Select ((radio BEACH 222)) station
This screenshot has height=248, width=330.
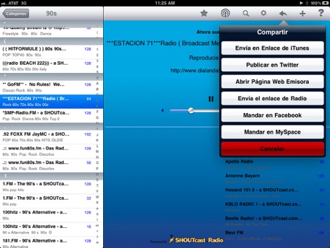coord(47,66)
